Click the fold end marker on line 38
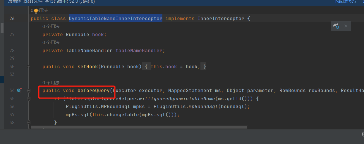The width and height of the screenshot is (364, 144). [x=28, y=122]
